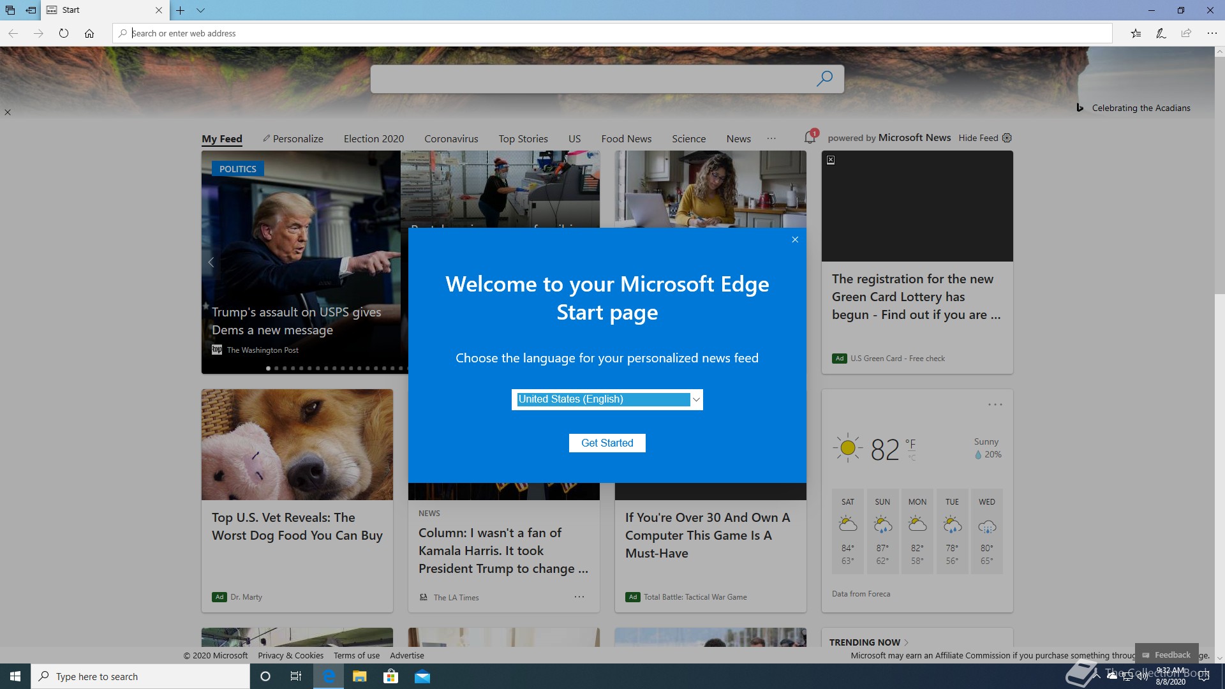Select the My Feed tab
The width and height of the screenshot is (1225, 689).
pos(222,138)
